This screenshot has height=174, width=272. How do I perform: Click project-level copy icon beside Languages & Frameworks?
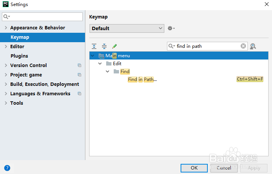(x=79, y=93)
